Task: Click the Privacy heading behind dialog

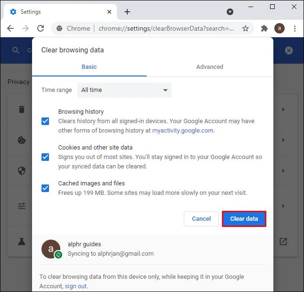Action: tap(18, 82)
